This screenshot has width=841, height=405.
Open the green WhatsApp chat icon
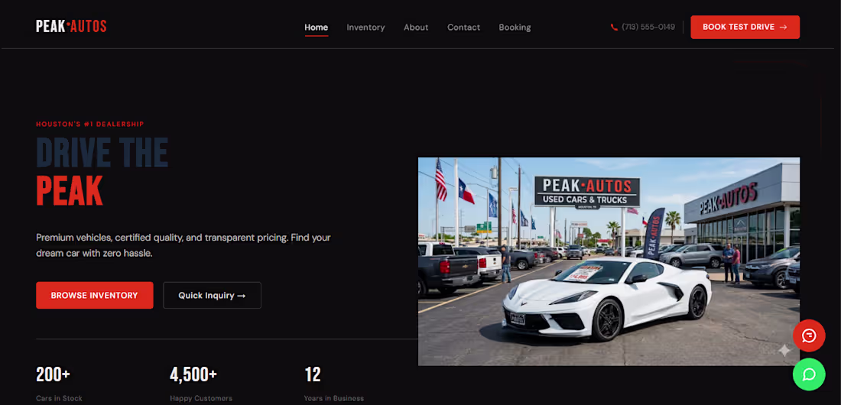click(x=809, y=374)
